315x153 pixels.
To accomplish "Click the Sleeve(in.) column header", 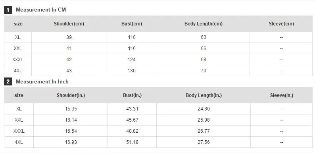I will 281,95.
